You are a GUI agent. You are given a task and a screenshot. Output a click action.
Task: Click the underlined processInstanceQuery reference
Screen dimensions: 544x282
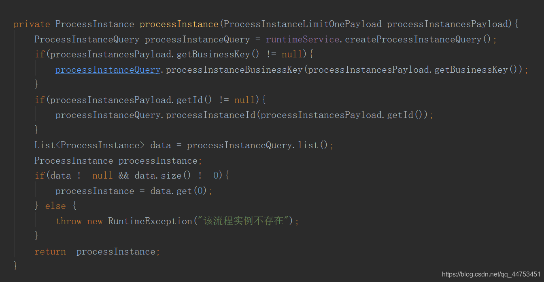tap(108, 70)
